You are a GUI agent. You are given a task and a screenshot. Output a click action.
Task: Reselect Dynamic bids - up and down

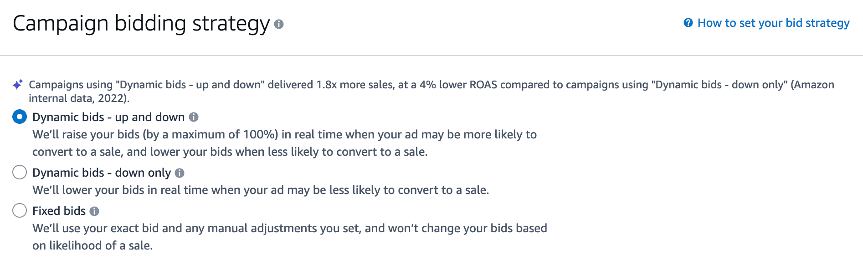point(19,117)
